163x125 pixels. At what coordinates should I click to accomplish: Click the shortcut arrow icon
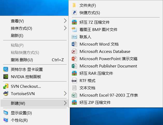pos(74,13)
